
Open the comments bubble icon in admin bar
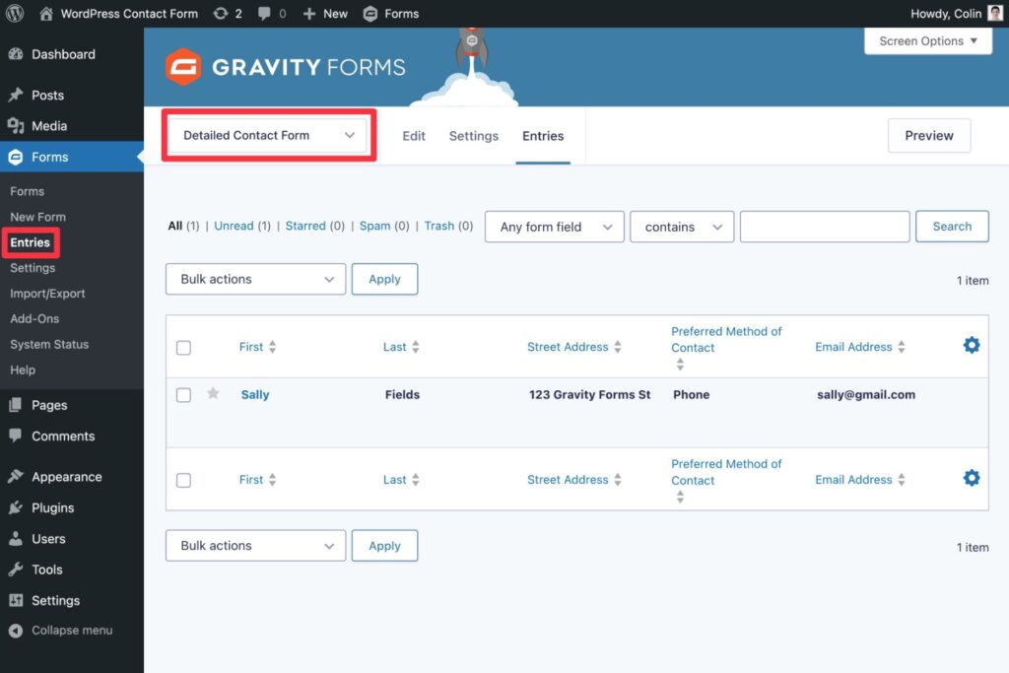click(x=264, y=14)
